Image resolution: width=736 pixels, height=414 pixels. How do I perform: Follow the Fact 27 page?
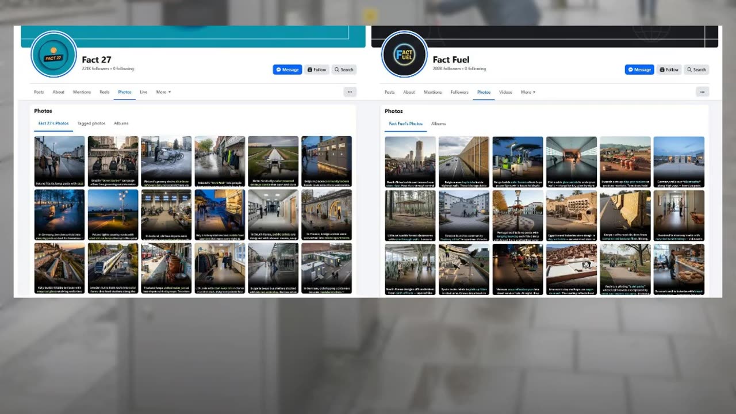317,70
